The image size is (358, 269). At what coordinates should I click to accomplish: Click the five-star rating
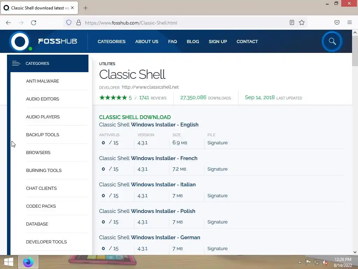click(113, 98)
